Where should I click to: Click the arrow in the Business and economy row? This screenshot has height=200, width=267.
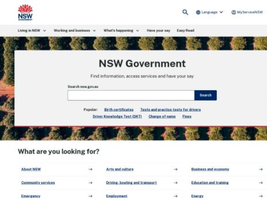click(x=261, y=169)
